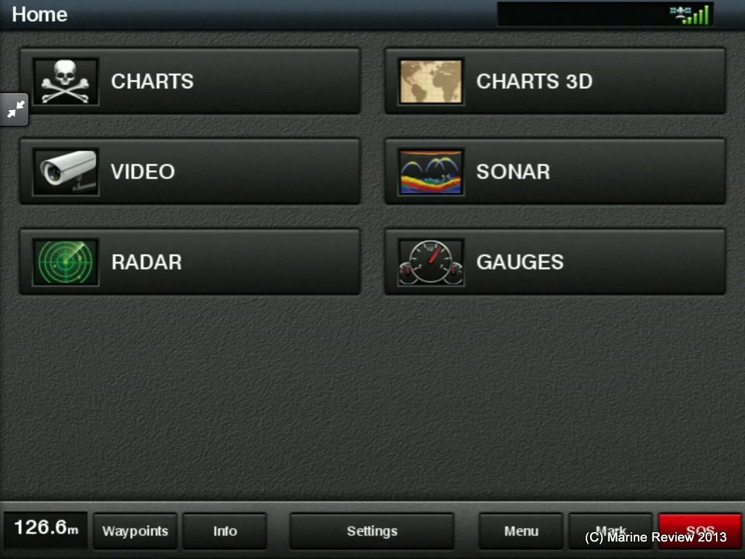Open Waypoints in the bottom bar
This screenshot has height=559, width=745.
pyautogui.click(x=135, y=531)
